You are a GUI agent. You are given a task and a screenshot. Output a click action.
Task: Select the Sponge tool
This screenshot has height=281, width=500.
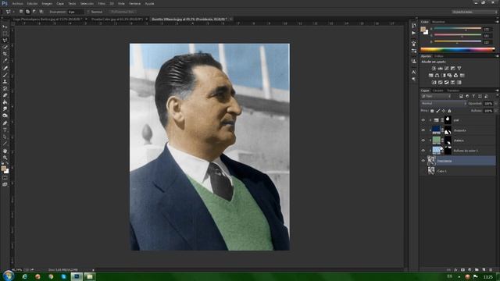coord(5,116)
